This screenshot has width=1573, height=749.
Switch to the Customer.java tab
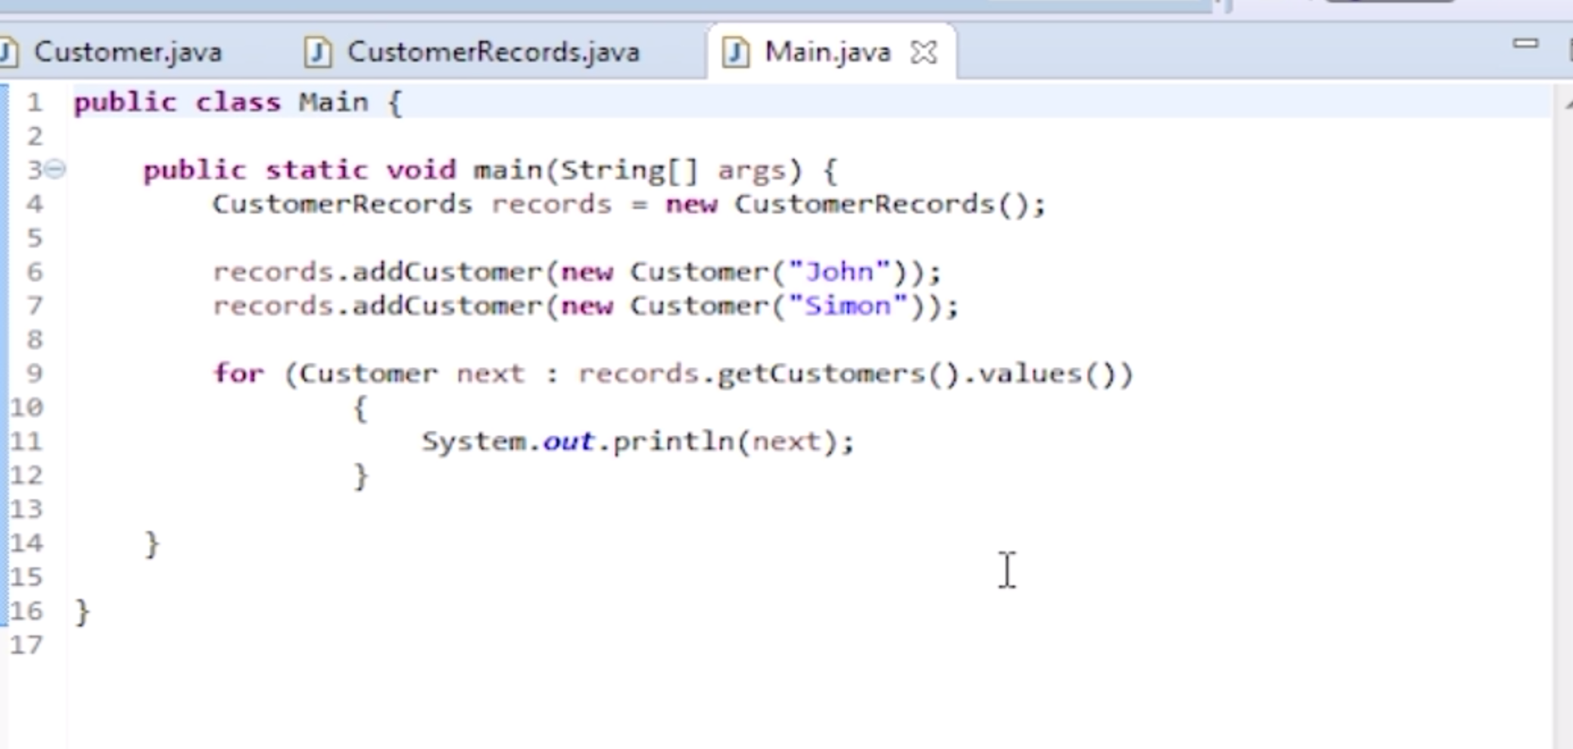[127, 53]
